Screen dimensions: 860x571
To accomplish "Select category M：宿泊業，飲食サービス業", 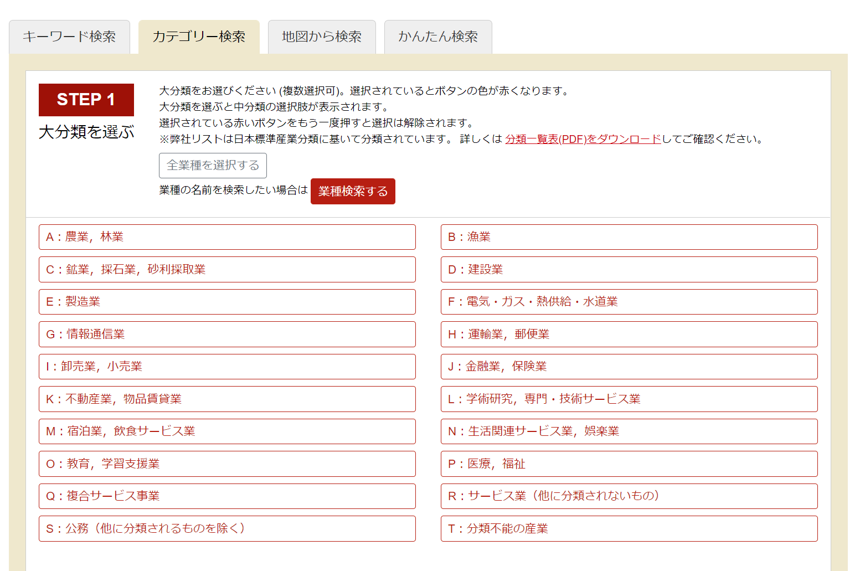I will point(227,431).
